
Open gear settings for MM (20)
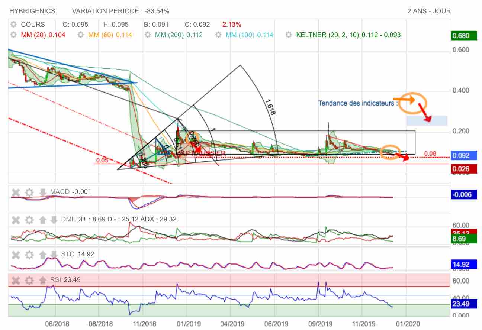[x=14, y=35]
